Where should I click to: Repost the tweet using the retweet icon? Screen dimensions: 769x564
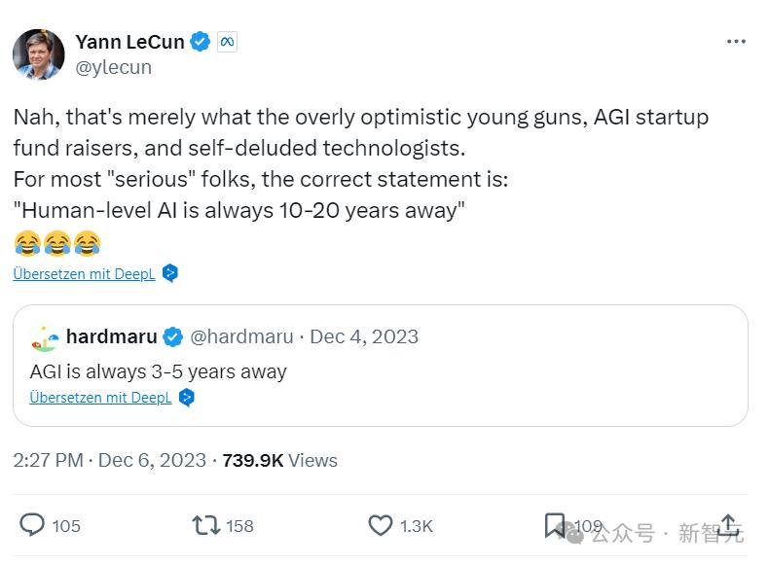pyautogui.click(x=205, y=525)
